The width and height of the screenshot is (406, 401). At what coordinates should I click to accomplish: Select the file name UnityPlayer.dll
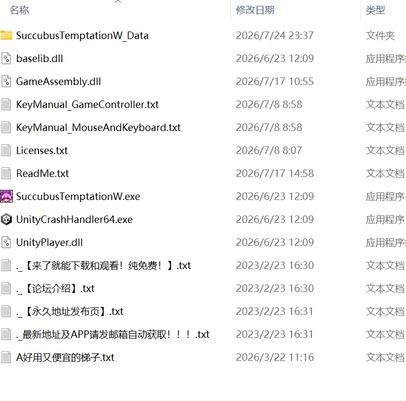point(49,243)
